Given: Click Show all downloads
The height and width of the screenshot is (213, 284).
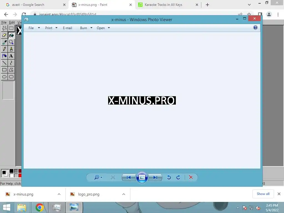Looking at the screenshot, I should click(x=263, y=194).
